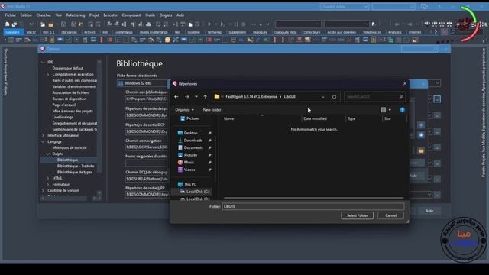Click the New folder button

pos(212,110)
